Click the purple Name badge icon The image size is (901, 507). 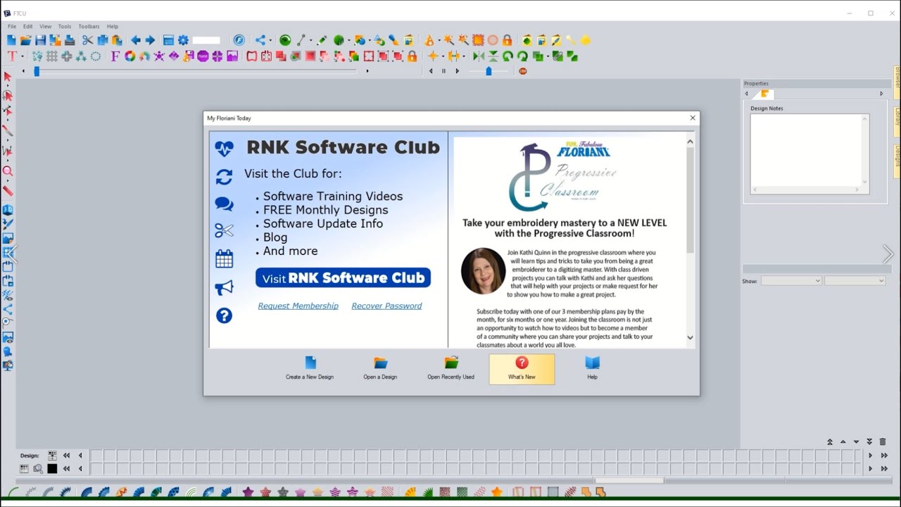203,56
